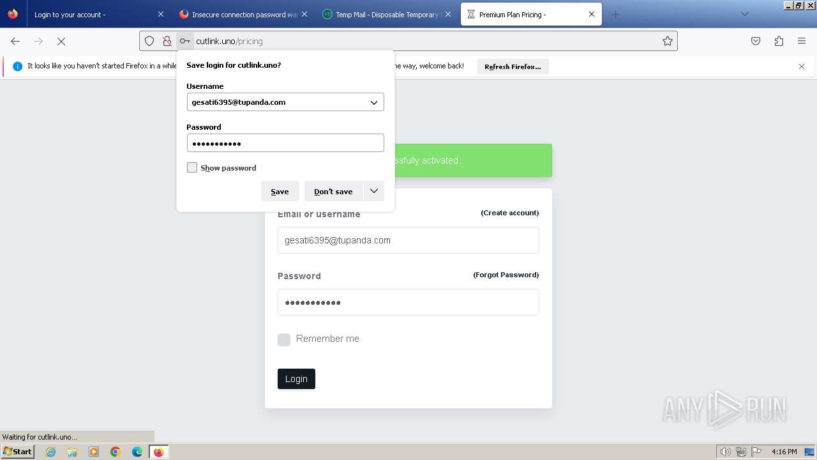Open File Explorer from taskbar

(72, 452)
